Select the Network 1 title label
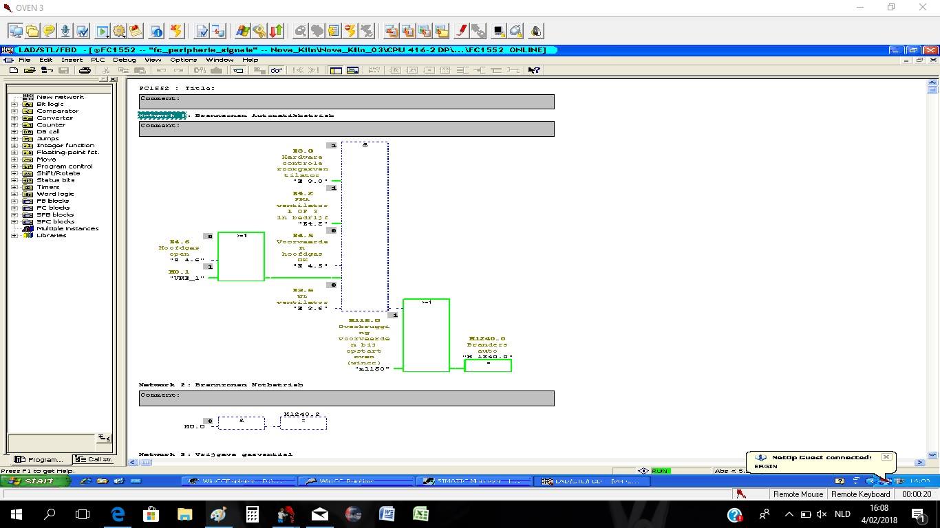The height and width of the screenshot is (528, 940). point(162,115)
